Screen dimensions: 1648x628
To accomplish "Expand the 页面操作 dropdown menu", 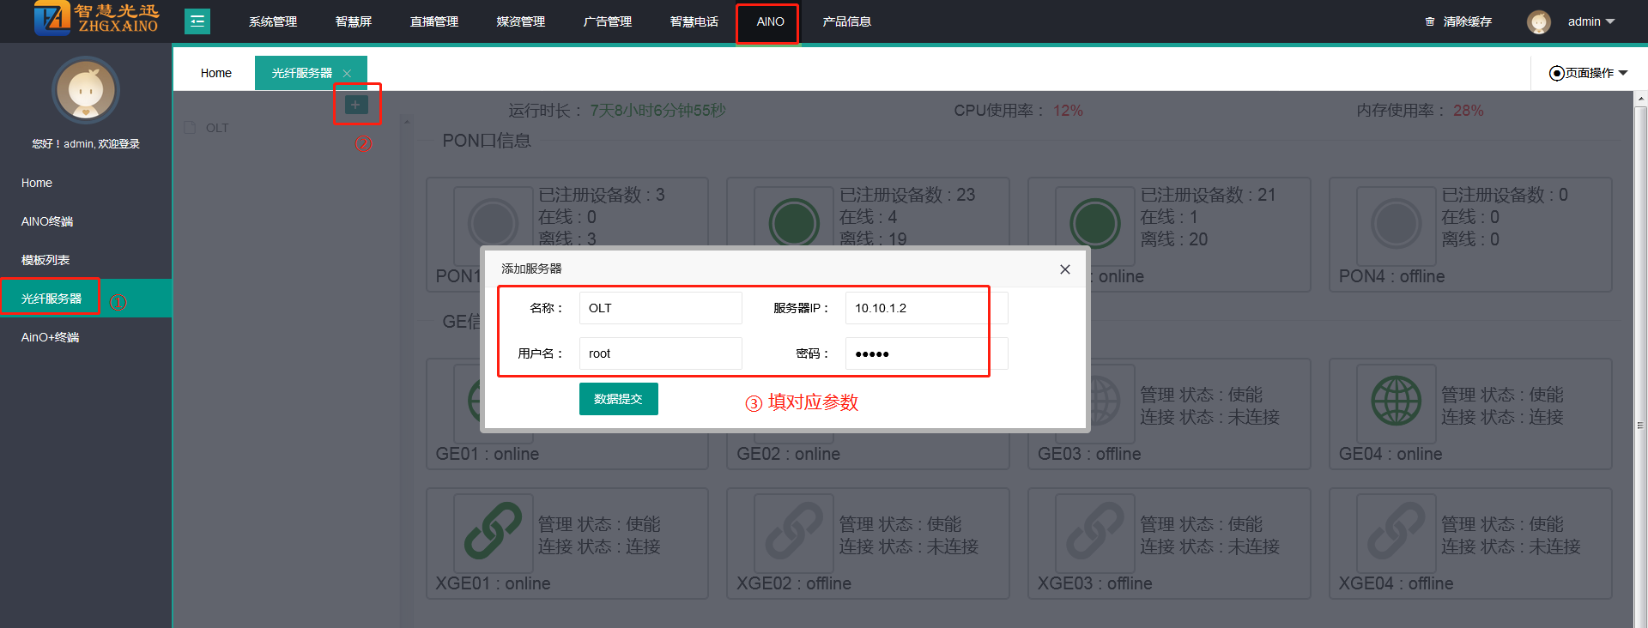I will [x=1588, y=73].
